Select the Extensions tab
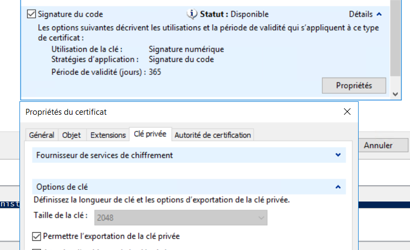410x250 pixels. click(x=107, y=135)
